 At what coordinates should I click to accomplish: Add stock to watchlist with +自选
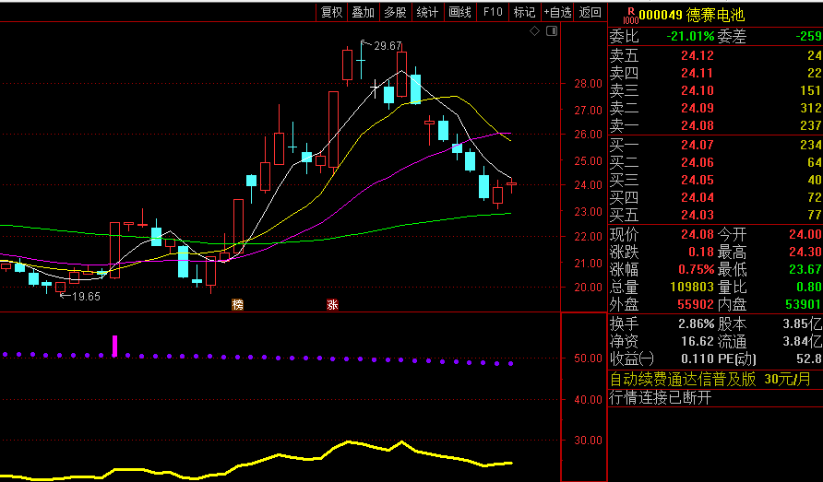558,12
